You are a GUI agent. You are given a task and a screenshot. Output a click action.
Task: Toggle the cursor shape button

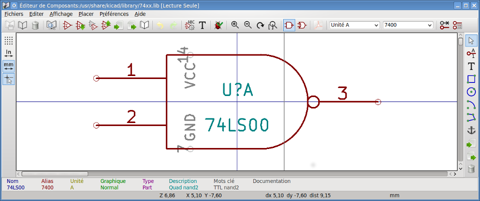click(x=9, y=79)
